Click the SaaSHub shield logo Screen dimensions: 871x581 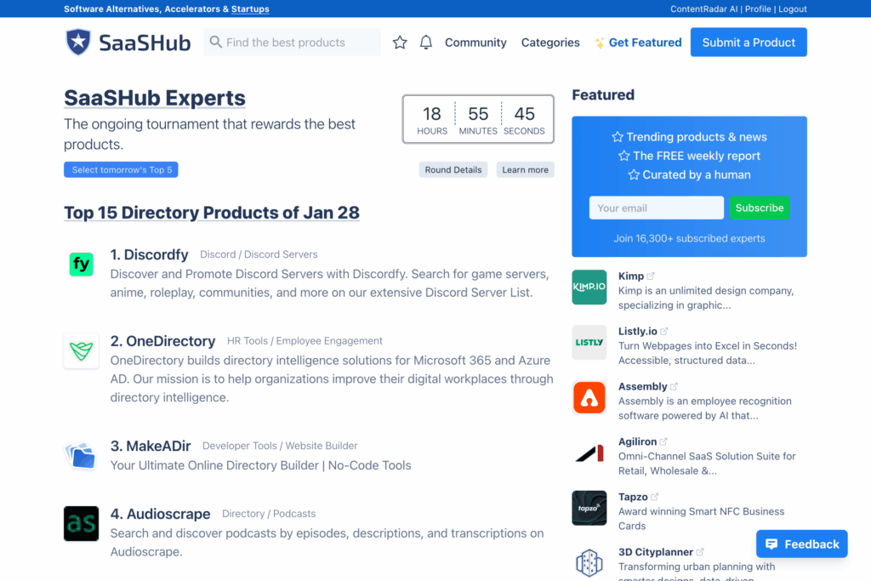tap(78, 42)
